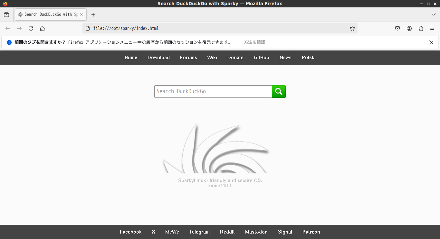Visit the Mastodon footer link
Screen dimensions: 440x239
(x=256, y=232)
